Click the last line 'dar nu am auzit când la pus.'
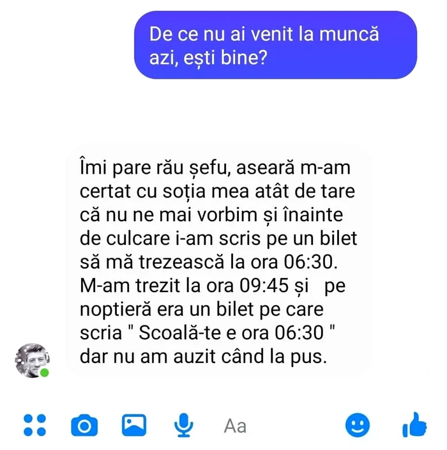 (x=203, y=357)
